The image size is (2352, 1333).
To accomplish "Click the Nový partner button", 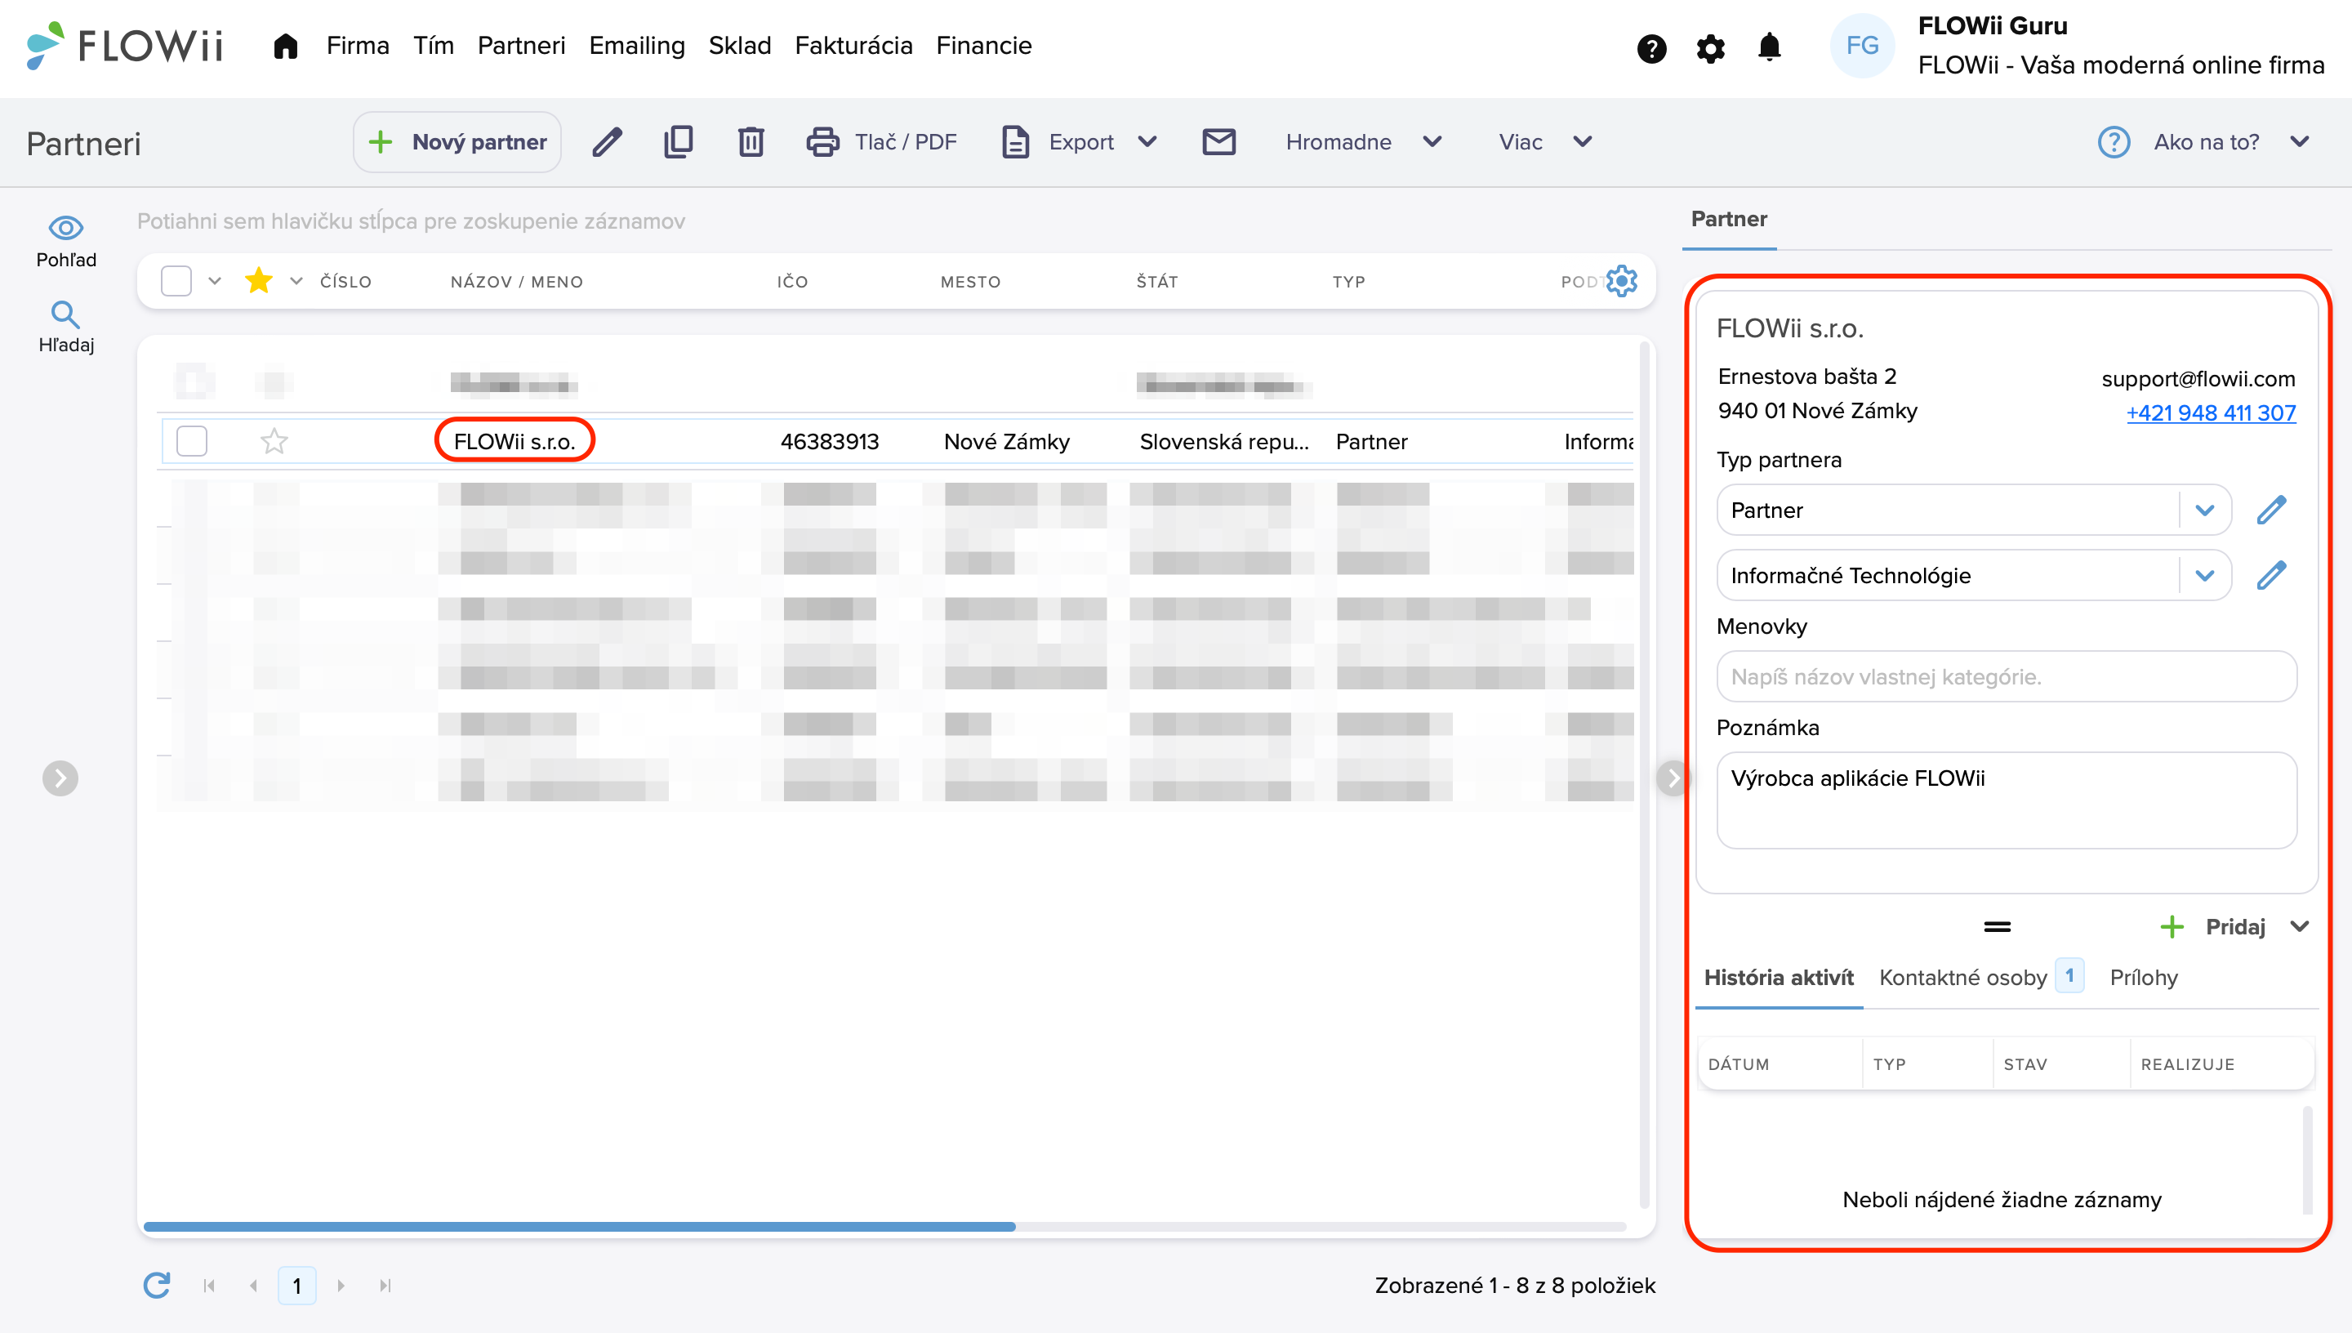I will tap(457, 142).
